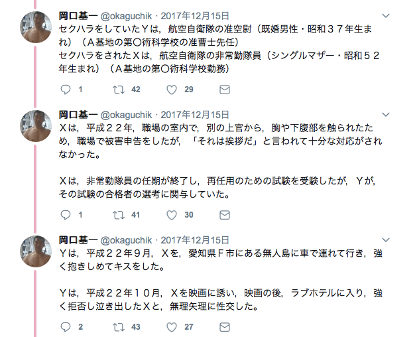This screenshot has width=417, height=337.
Task: Like the first tweet with 29 likes
Action: 171,90
